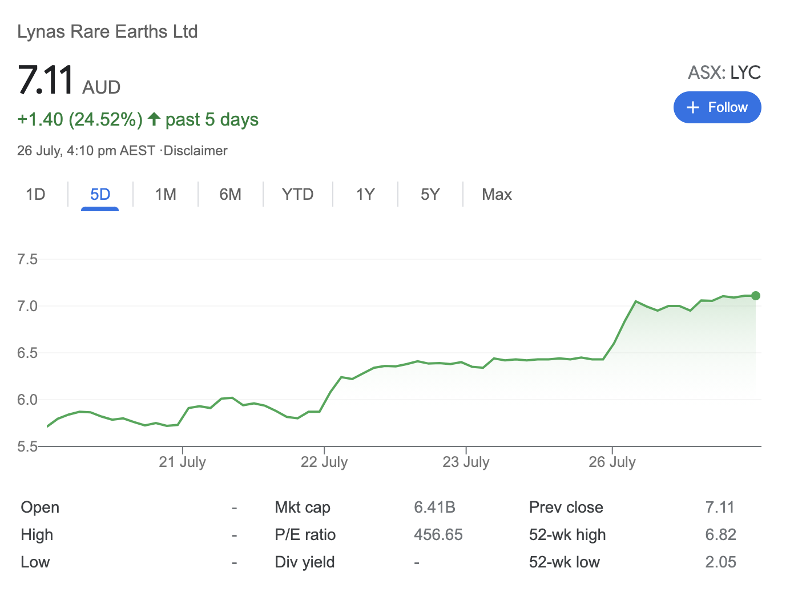Switch chart to 1Y range
Screen dimensions: 798x596
pos(365,195)
